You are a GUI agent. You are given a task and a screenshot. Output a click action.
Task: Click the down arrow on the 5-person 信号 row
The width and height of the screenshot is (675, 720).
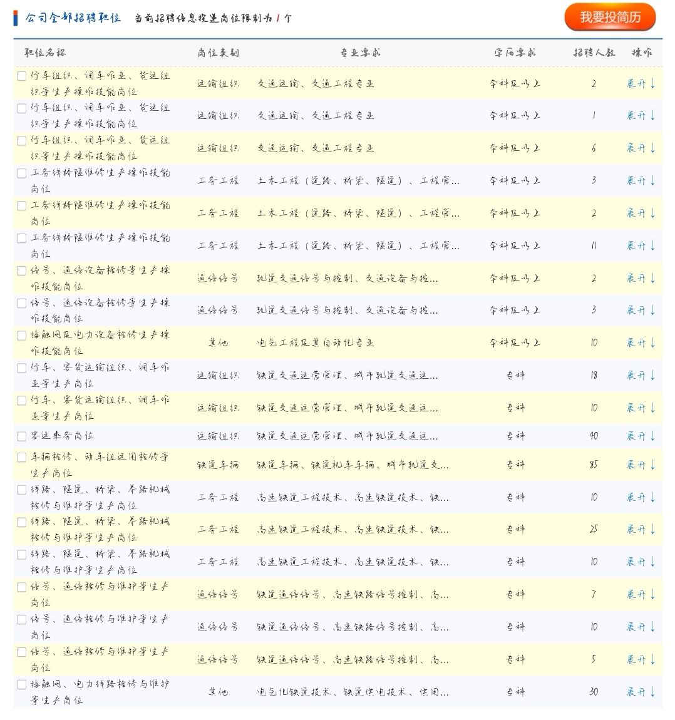coord(652,659)
